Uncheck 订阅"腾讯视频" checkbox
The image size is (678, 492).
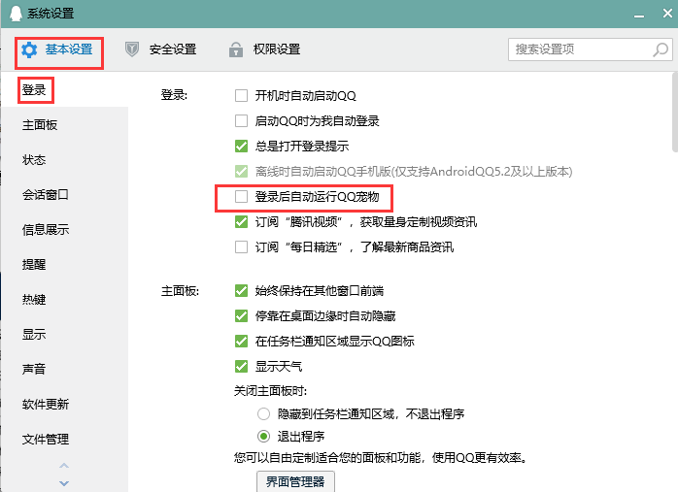coord(241,222)
